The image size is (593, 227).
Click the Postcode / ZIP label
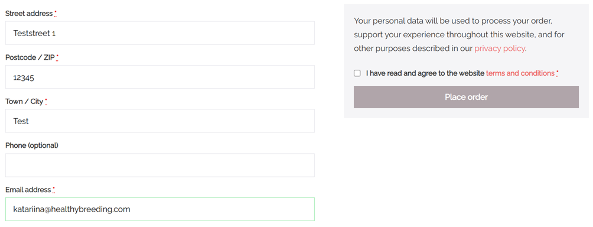(x=30, y=57)
